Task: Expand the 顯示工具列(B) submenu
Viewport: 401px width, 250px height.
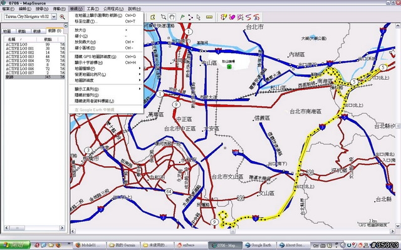Action: point(106,89)
